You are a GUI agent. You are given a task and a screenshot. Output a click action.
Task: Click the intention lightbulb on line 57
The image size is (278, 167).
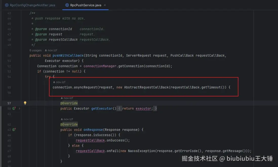pos(25,103)
